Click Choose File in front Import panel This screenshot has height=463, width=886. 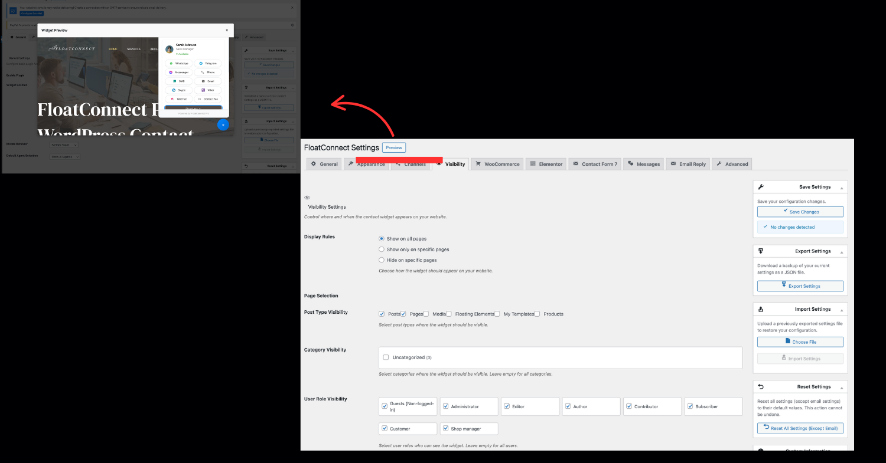coord(800,341)
